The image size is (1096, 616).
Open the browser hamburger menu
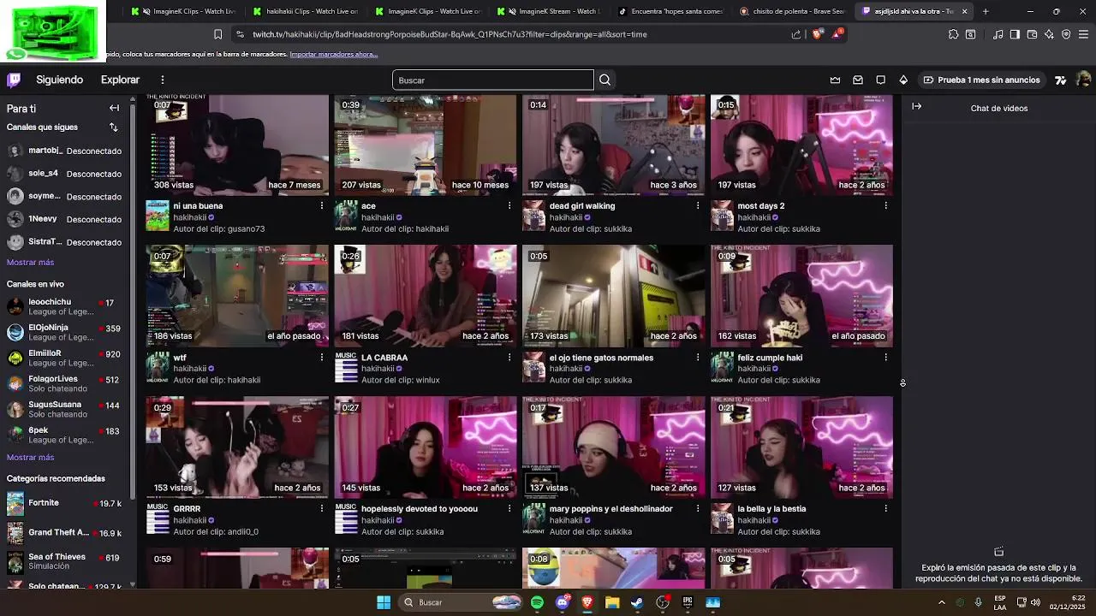pyautogui.click(x=1083, y=34)
